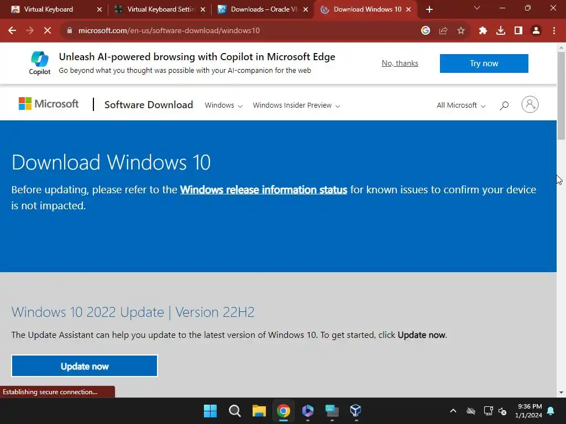
Task: Click the muted volume tray icon
Action: pos(502,411)
